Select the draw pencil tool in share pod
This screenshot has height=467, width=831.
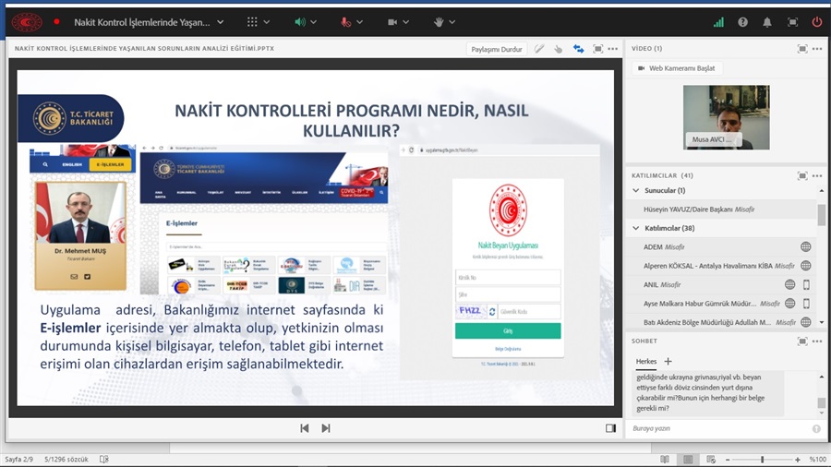tap(539, 49)
